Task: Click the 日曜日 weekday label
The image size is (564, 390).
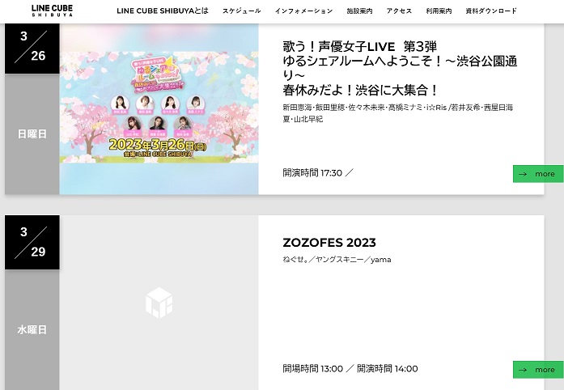Action: pos(32,134)
